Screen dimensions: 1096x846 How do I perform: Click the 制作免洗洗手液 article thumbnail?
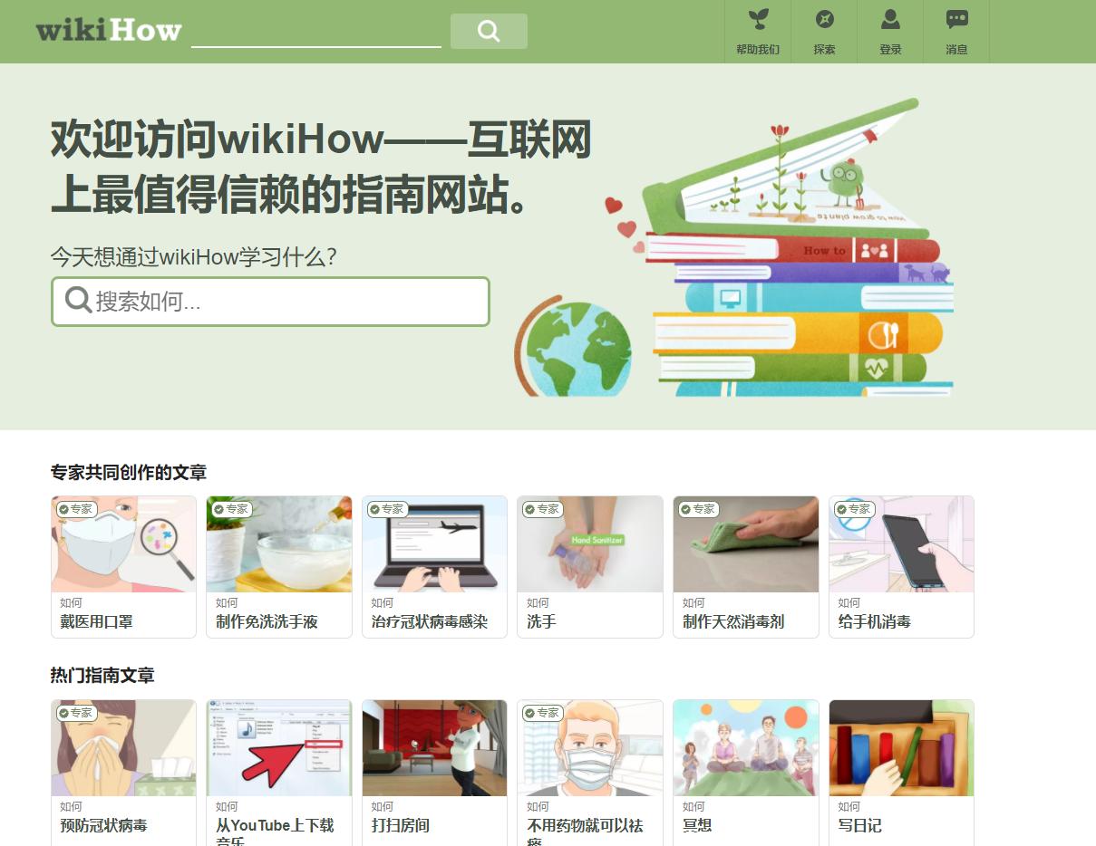point(278,543)
